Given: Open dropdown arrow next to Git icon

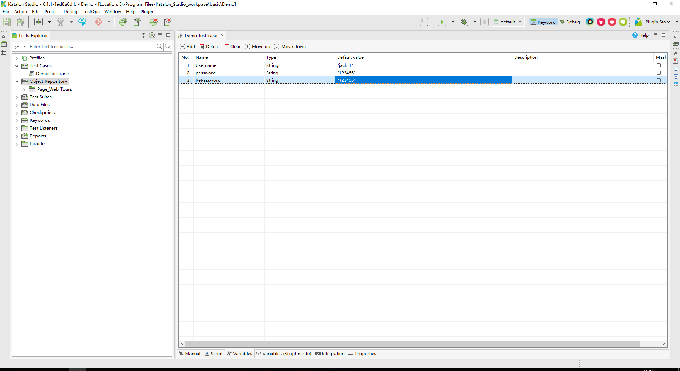Looking at the screenshot, I should click(109, 22).
